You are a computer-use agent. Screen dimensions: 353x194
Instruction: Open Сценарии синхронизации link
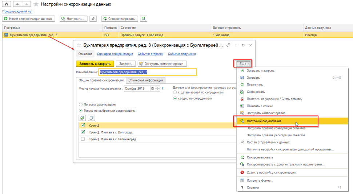[115, 54]
